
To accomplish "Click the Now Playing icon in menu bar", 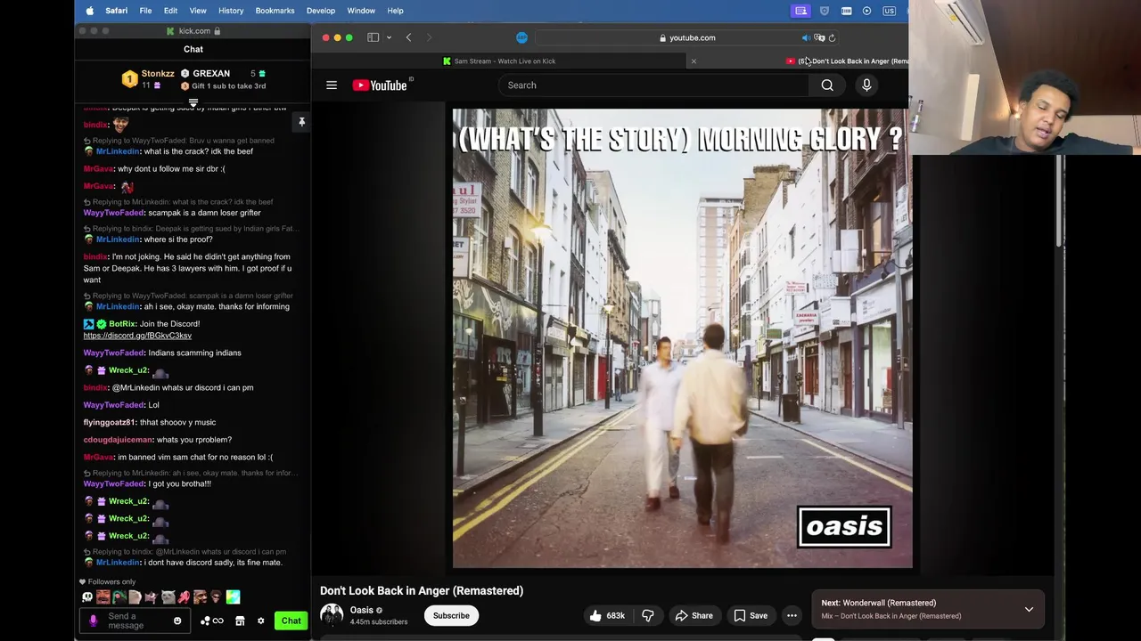I will (x=866, y=11).
